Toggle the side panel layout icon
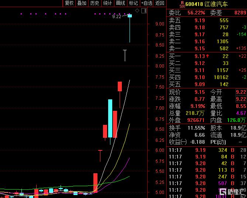The height and width of the screenshot is (198, 247). (144, 11)
